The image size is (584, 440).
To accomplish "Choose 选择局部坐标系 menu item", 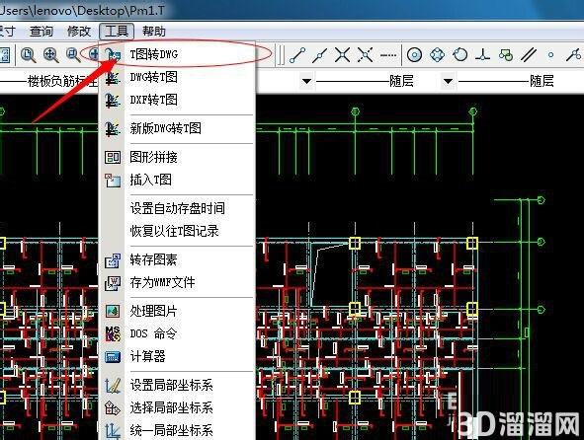I will 177,408.
